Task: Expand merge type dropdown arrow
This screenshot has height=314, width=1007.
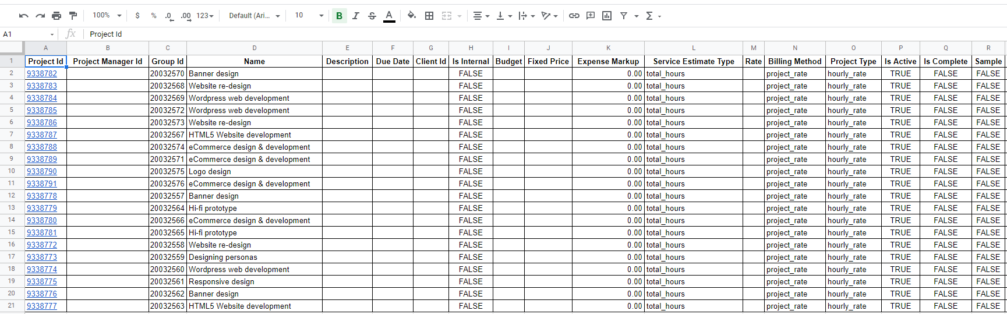Action: pyautogui.click(x=460, y=16)
